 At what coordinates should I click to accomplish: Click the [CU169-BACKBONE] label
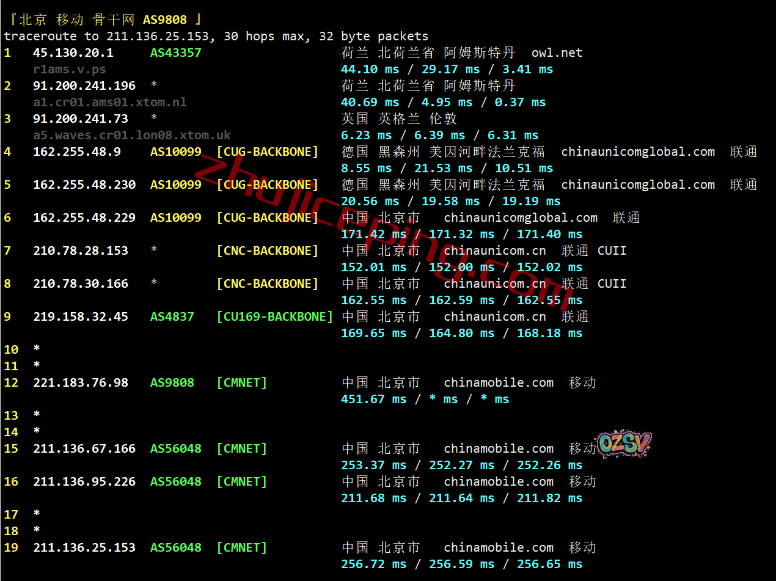coord(274,317)
